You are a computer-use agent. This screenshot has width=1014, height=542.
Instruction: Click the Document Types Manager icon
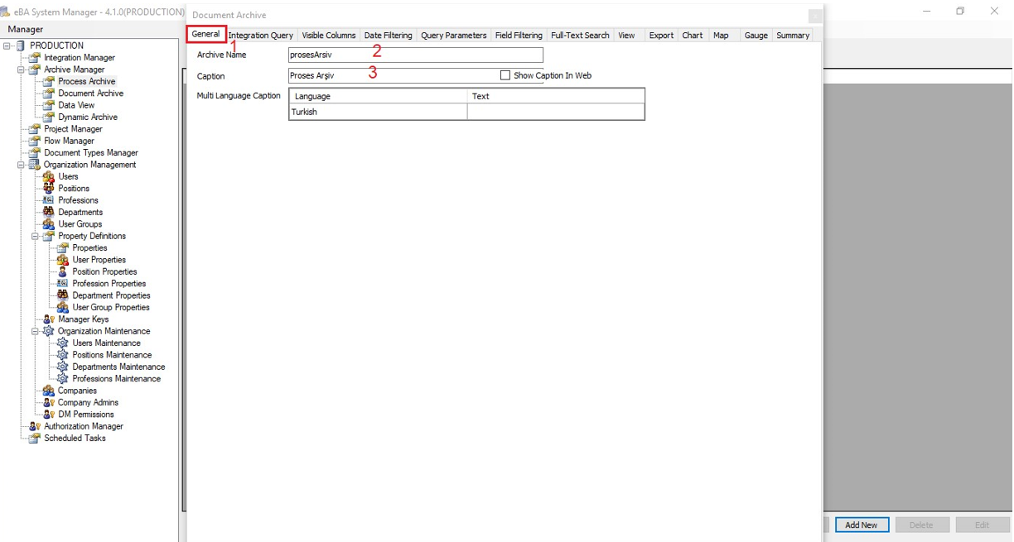click(x=35, y=153)
